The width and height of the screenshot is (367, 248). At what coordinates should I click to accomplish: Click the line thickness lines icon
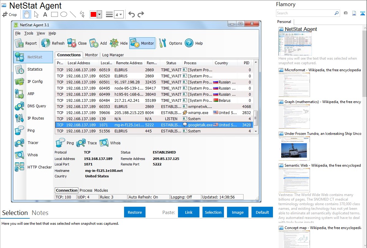point(109,14)
